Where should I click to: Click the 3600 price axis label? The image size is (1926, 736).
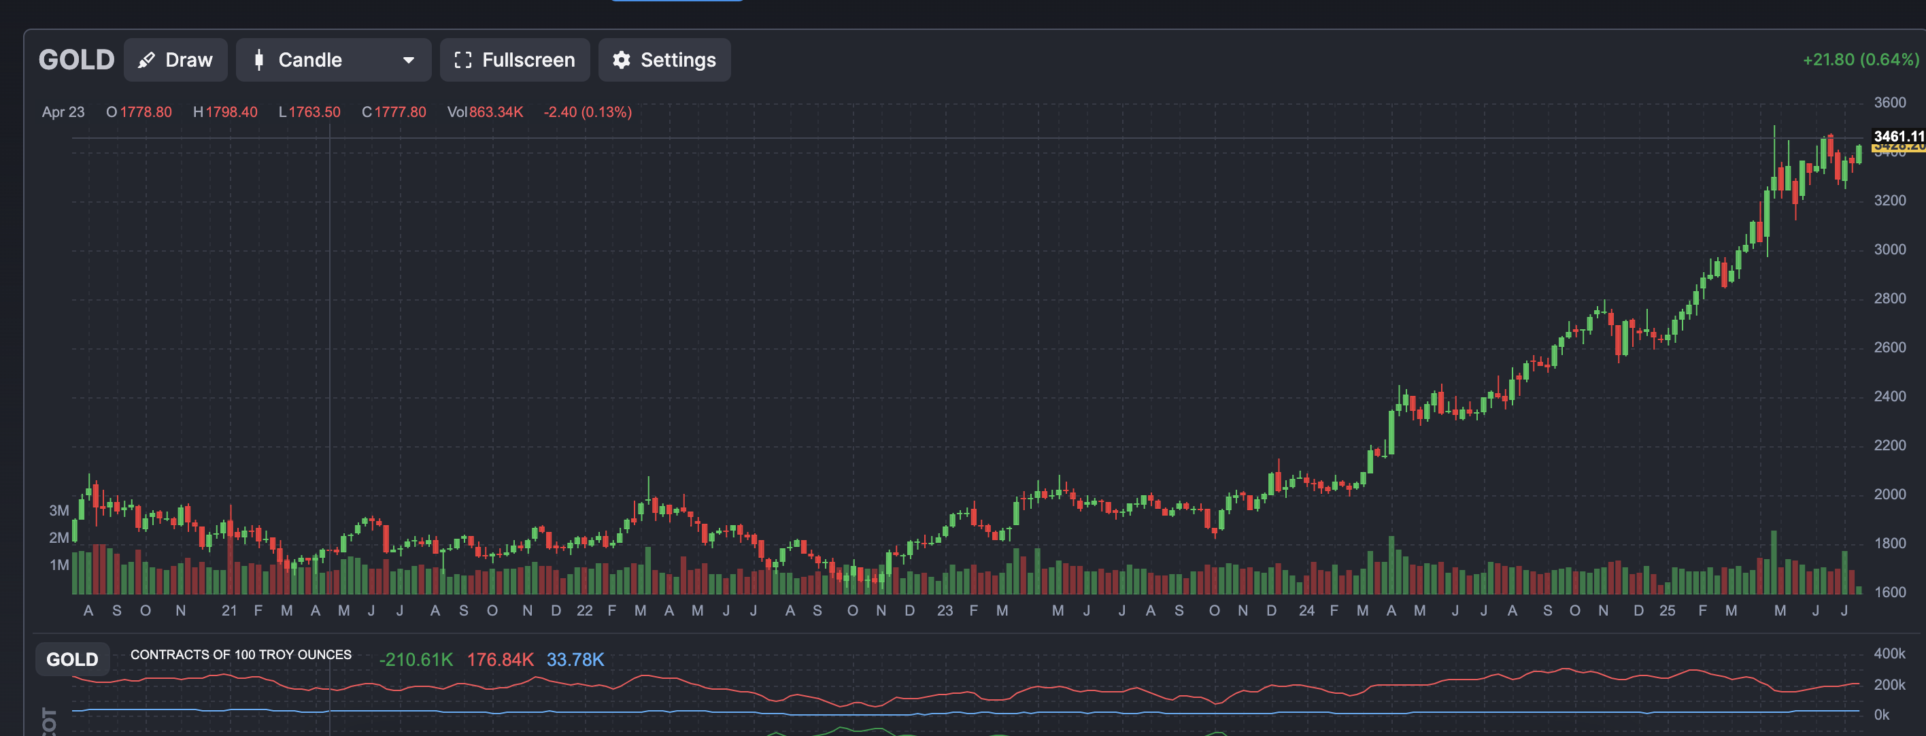(x=1889, y=103)
